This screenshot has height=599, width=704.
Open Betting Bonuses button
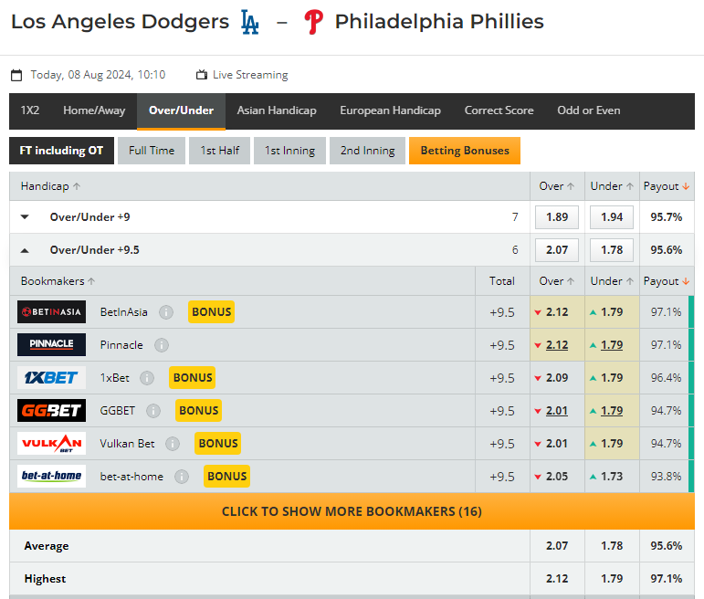(x=465, y=151)
